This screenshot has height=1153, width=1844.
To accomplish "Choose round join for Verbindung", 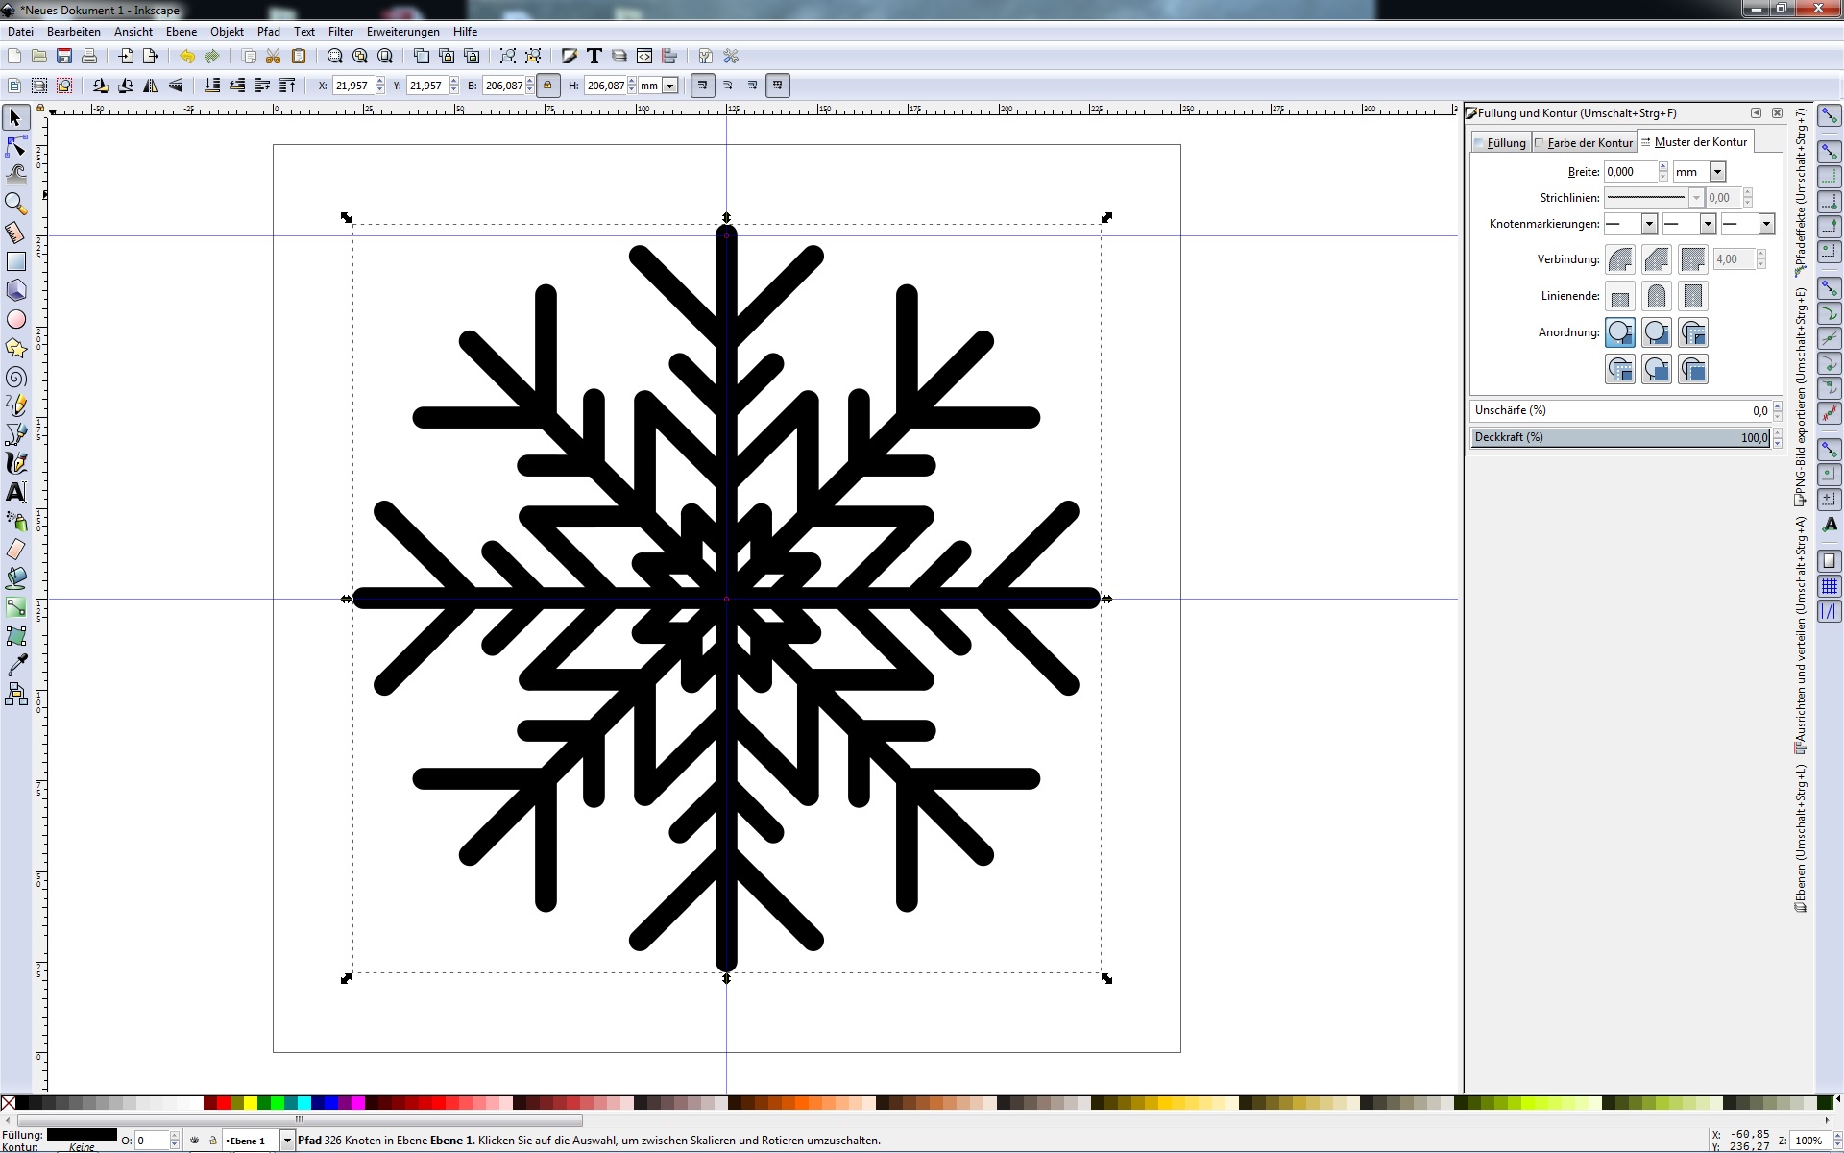I will tap(1620, 259).
